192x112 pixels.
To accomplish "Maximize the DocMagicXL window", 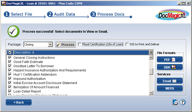I will 184,3.
